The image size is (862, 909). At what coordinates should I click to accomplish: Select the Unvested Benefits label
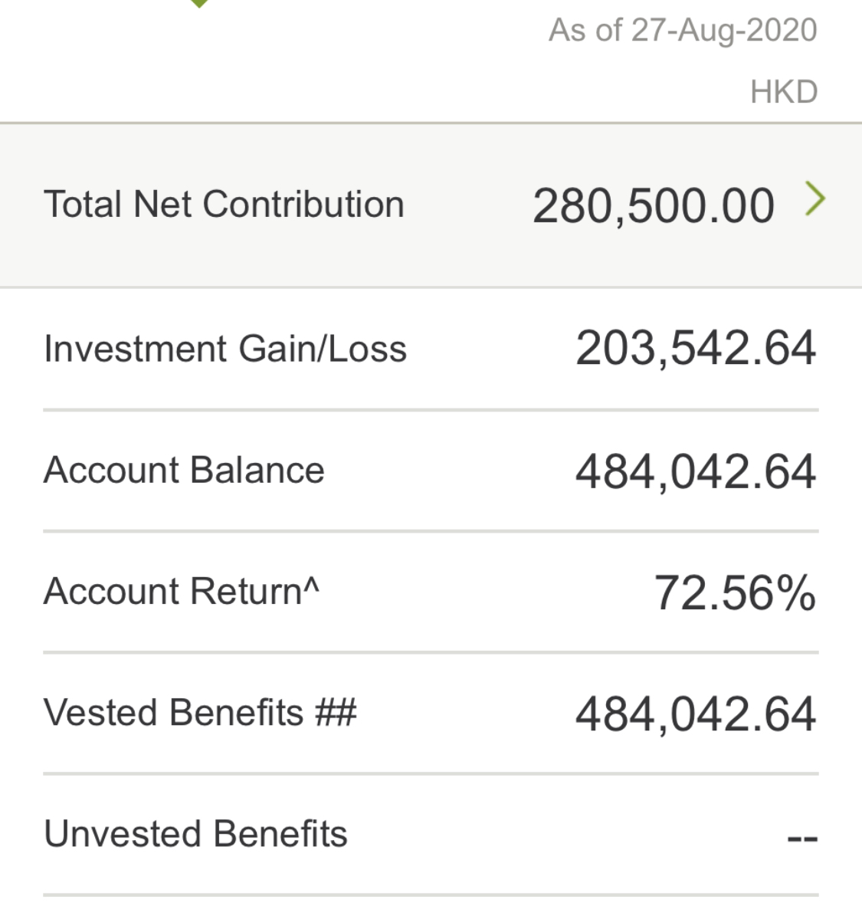click(x=195, y=834)
